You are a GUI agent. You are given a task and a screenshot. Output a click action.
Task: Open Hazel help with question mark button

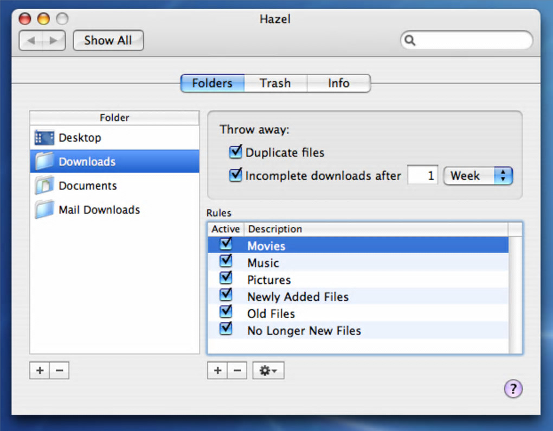point(513,389)
